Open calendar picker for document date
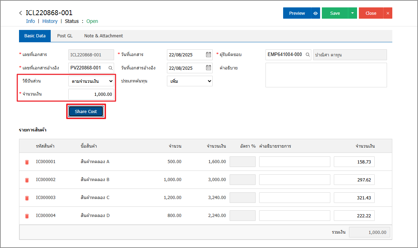Screen dimensions: 418x248 point(208,55)
